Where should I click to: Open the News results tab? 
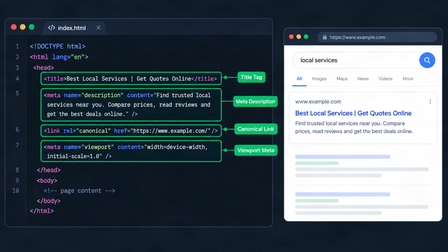click(363, 79)
